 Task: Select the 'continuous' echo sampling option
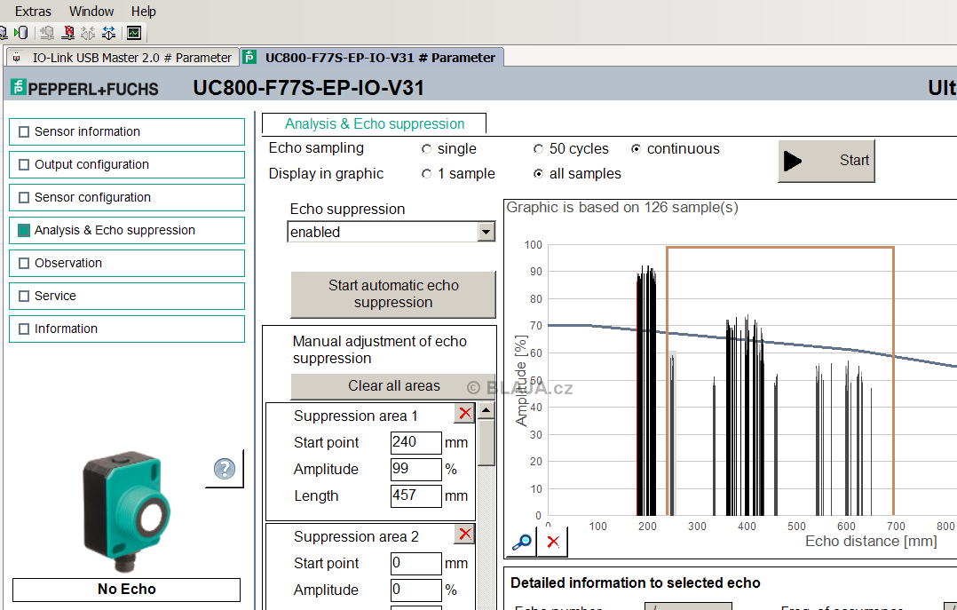(636, 149)
